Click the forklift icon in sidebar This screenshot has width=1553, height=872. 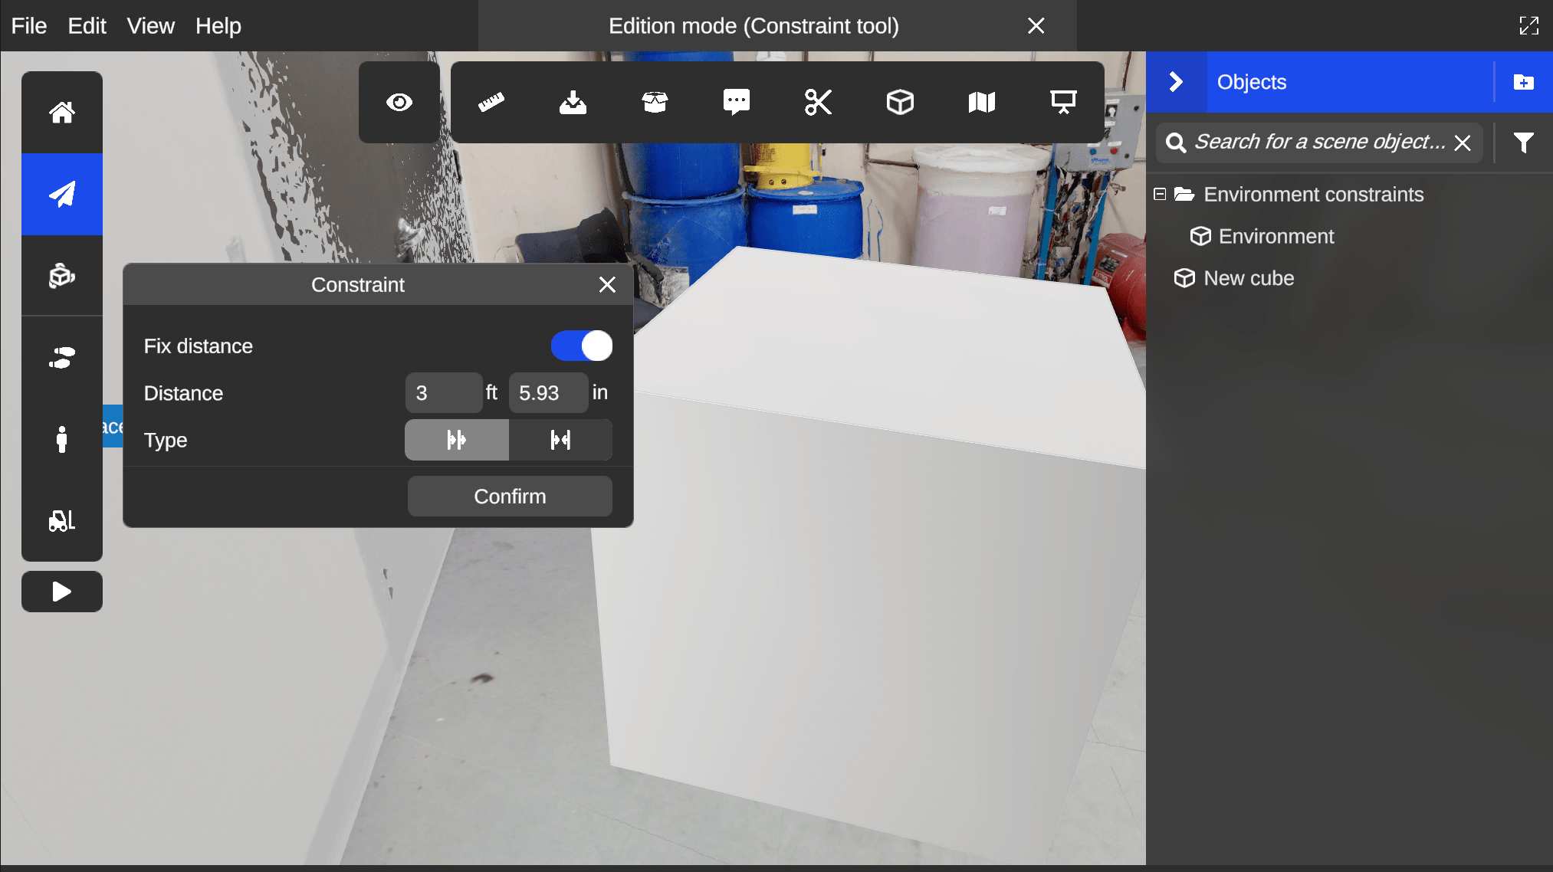click(62, 521)
